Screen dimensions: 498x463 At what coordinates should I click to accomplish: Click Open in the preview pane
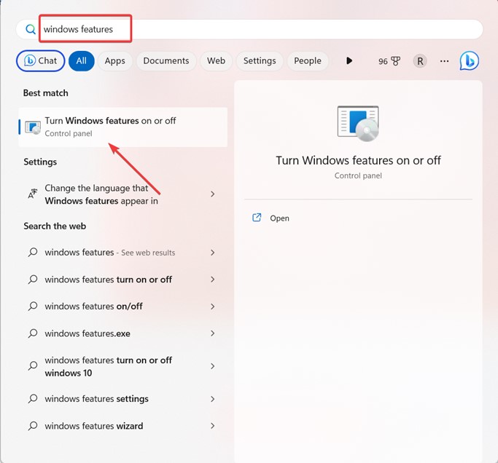point(279,218)
